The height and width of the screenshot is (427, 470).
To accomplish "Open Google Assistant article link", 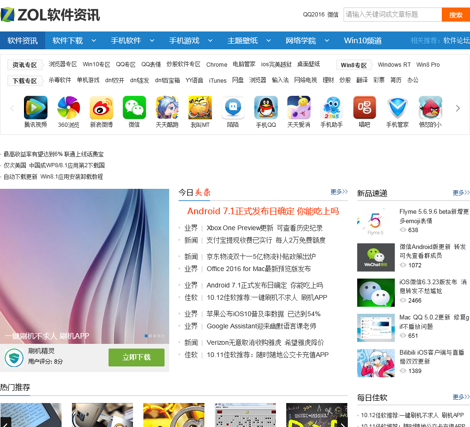I will (261, 326).
